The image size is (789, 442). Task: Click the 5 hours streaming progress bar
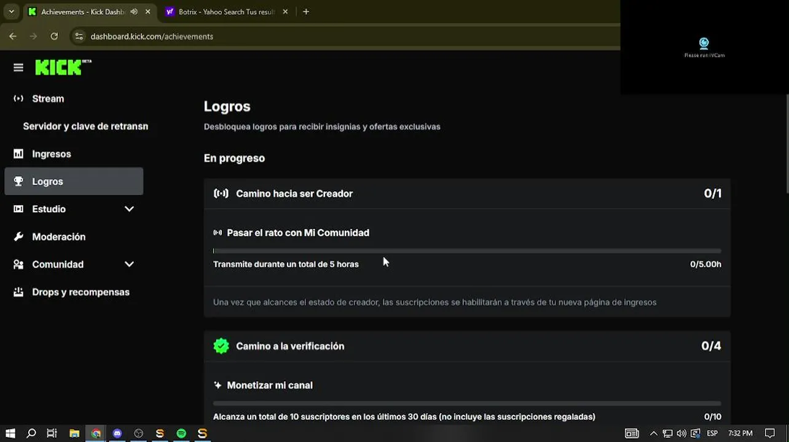click(x=467, y=251)
